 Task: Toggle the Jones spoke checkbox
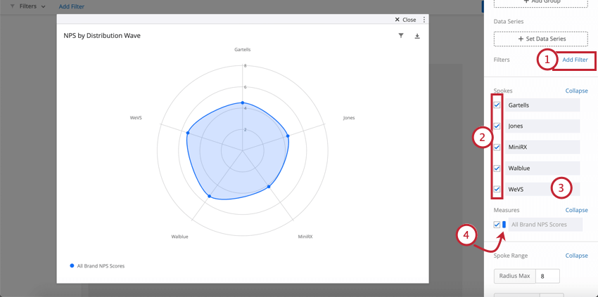(497, 126)
